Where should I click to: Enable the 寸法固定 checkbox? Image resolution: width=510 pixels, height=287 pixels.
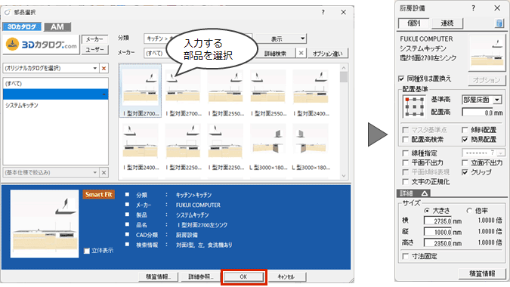point(405,257)
